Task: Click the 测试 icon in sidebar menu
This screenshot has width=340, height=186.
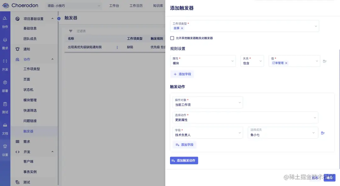Action: pos(18,182)
